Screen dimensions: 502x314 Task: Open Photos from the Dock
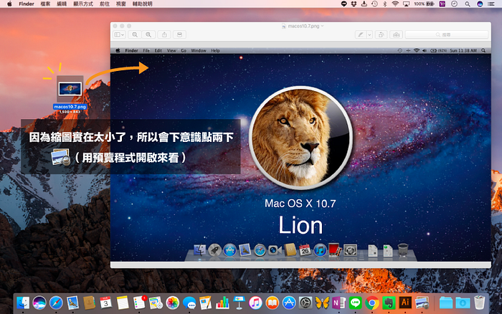173,303
